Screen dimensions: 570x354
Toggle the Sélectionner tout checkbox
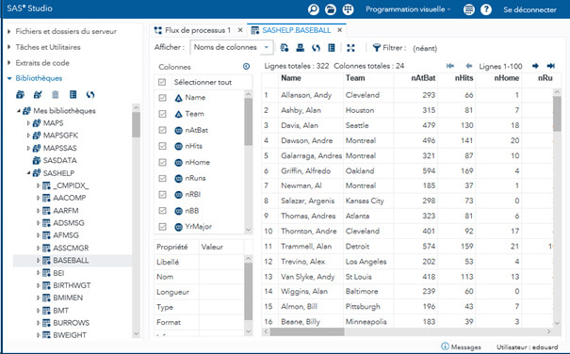[162, 82]
